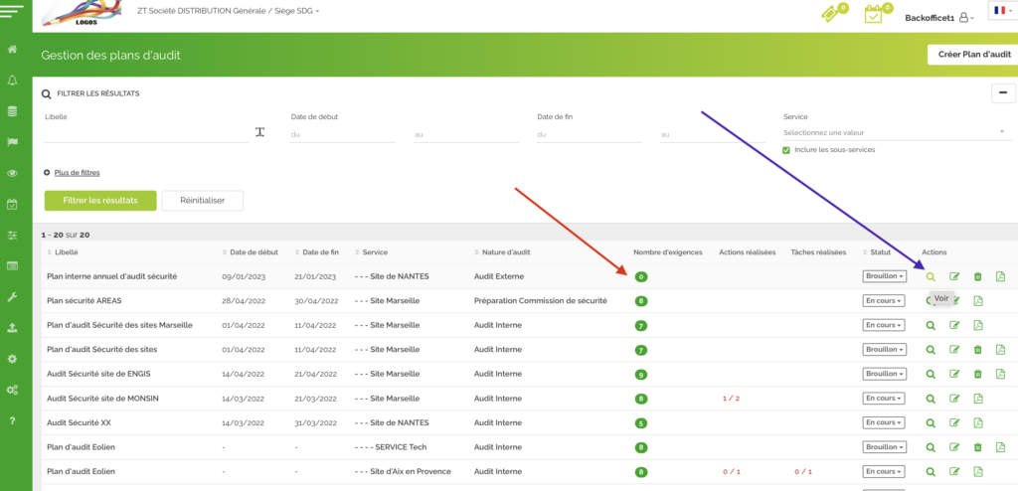Click the Créer Plan d'audit button
The width and height of the screenshot is (1018, 491).
[x=973, y=56]
